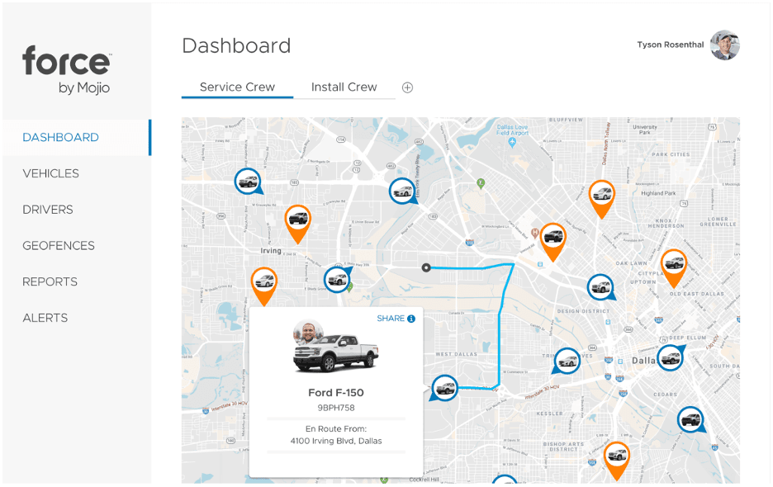The height and width of the screenshot is (487, 773).
Task: Click the route start point marker
Action: [x=426, y=267]
